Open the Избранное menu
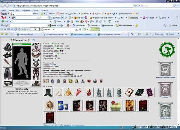 [26, 10]
